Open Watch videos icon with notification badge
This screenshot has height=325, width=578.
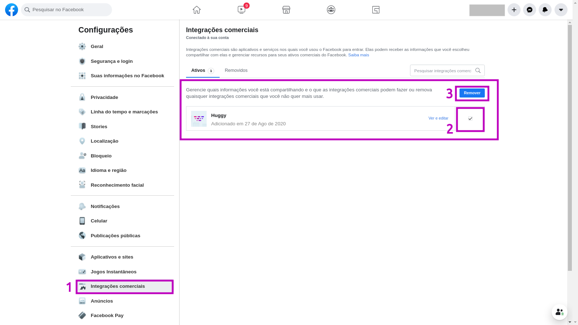[242, 10]
